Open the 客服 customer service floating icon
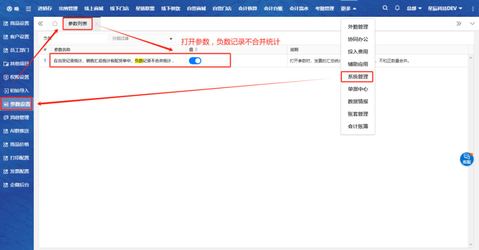The height and width of the screenshot is (250, 479). pos(467,159)
